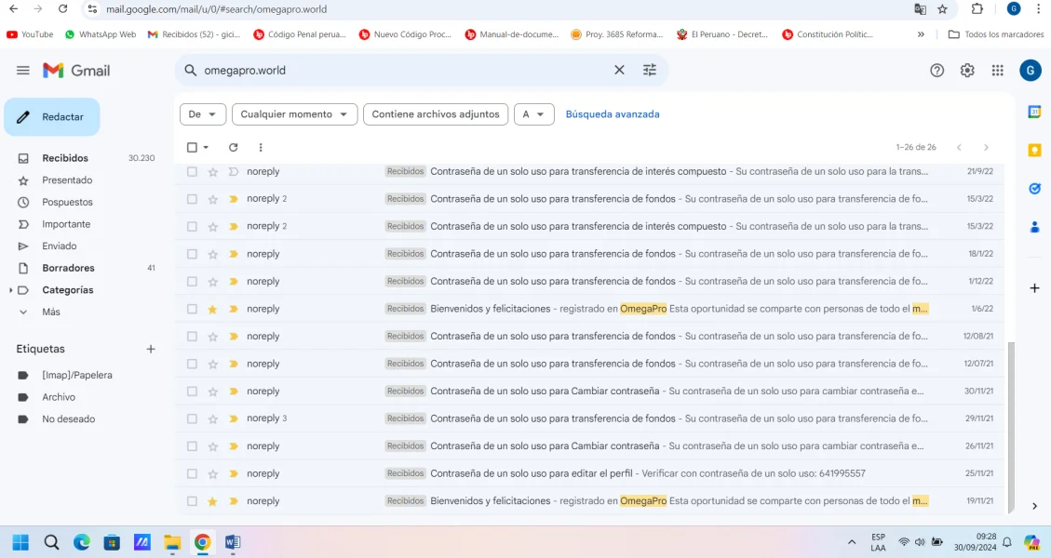Select the email checkbox dated 1/12/22
This screenshot has height=558, width=1051.
click(x=193, y=282)
